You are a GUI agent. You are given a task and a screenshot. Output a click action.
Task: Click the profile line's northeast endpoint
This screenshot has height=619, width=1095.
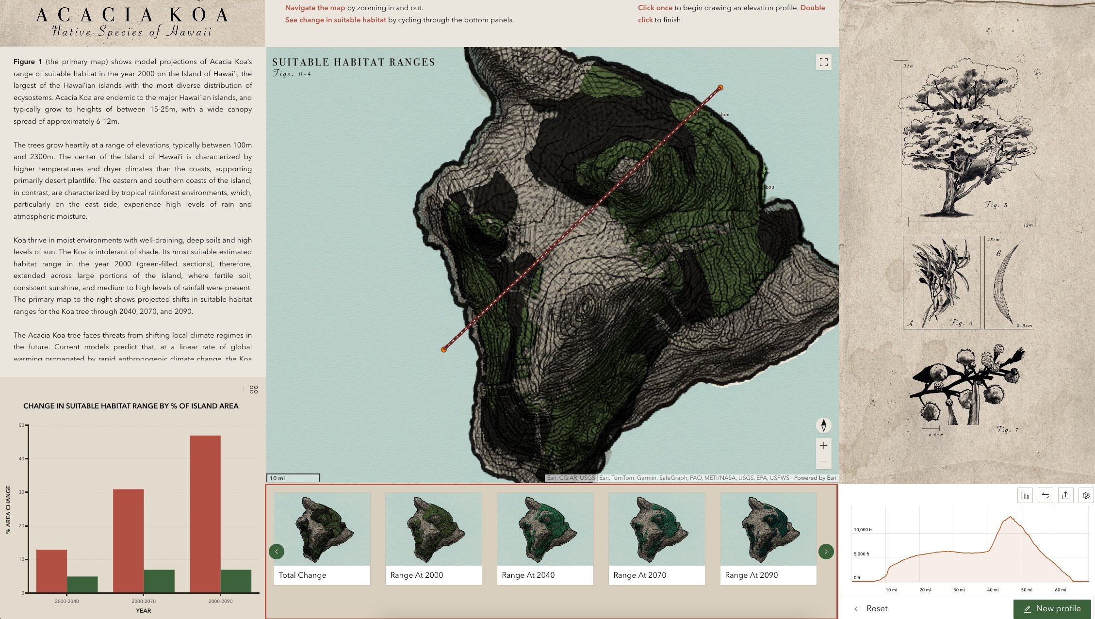pyautogui.click(x=720, y=88)
